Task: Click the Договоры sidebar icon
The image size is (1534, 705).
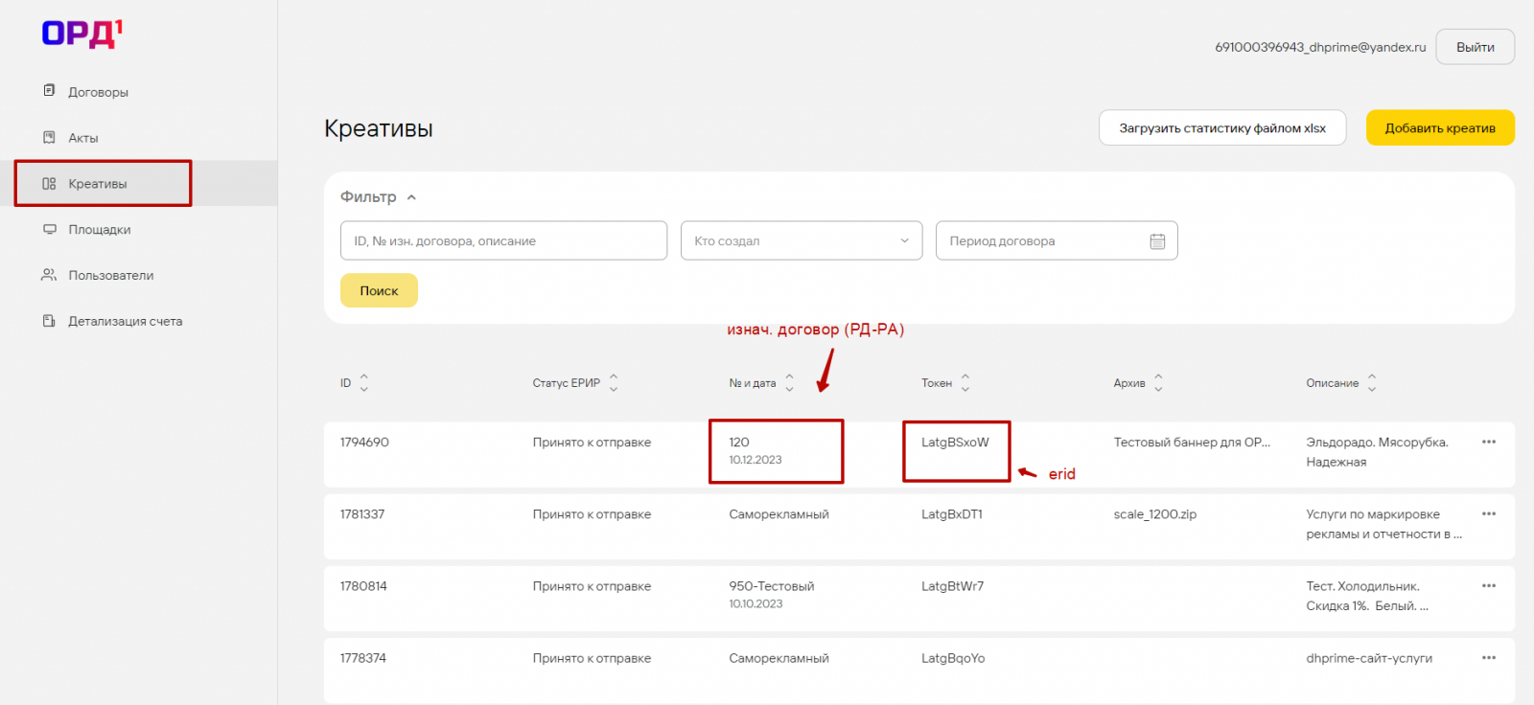Action: [49, 91]
